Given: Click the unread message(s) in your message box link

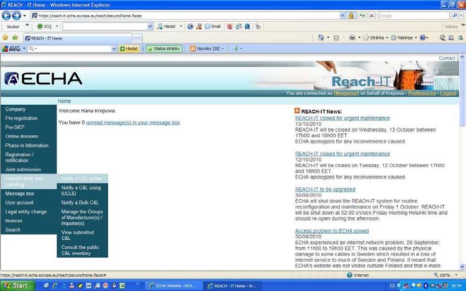Looking at the screenshot, I should click(x=133, y=122).
